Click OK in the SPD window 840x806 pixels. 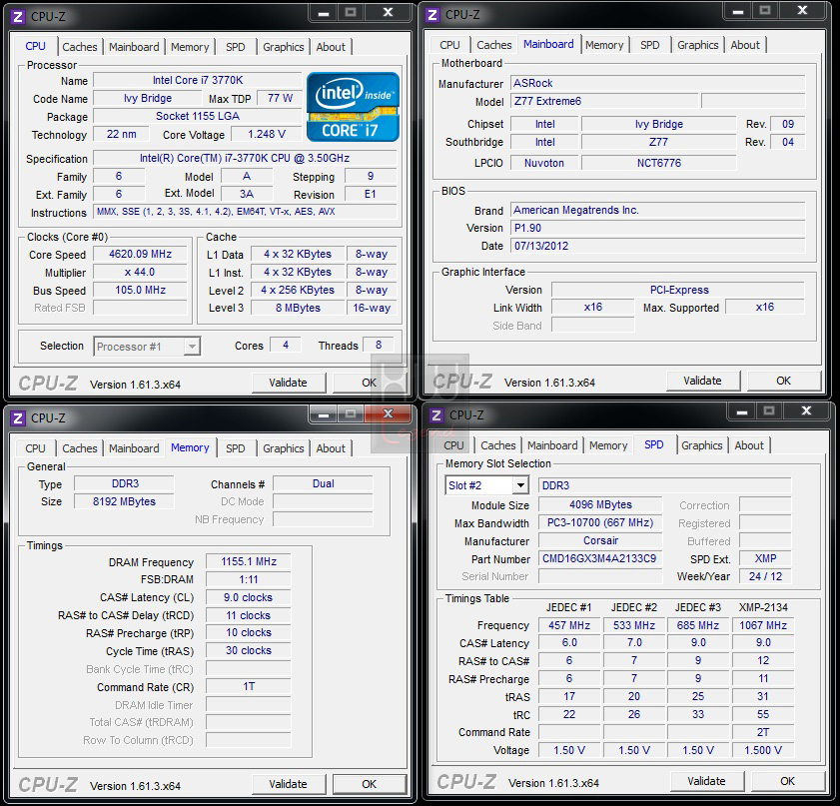tap(787, 782)
